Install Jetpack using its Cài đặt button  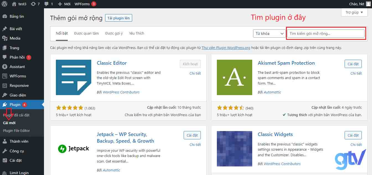(192, 135)
